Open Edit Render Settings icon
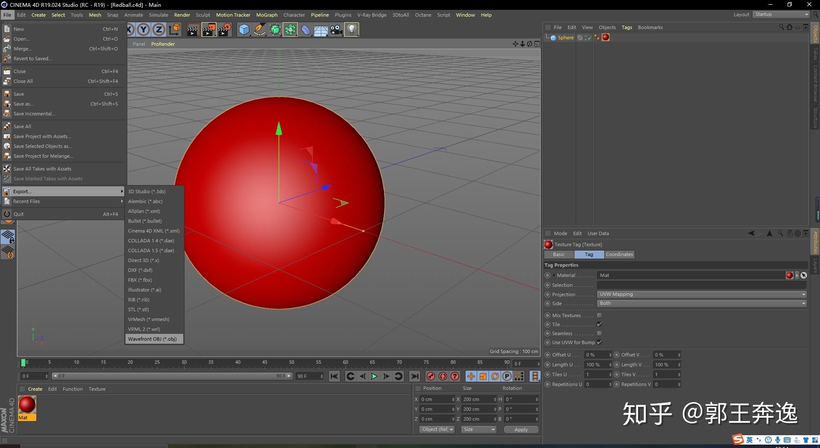Viewport: 820px width, 448px height. (224, 29)
